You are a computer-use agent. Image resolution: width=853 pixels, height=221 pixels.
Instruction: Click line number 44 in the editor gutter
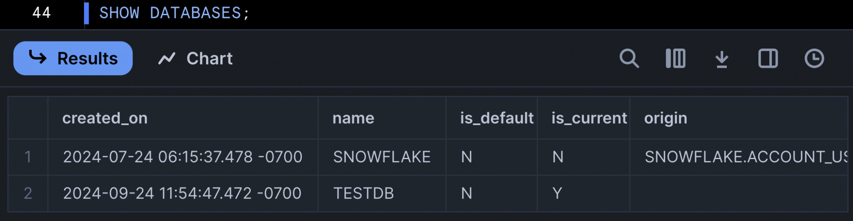[x=42, y=13]
